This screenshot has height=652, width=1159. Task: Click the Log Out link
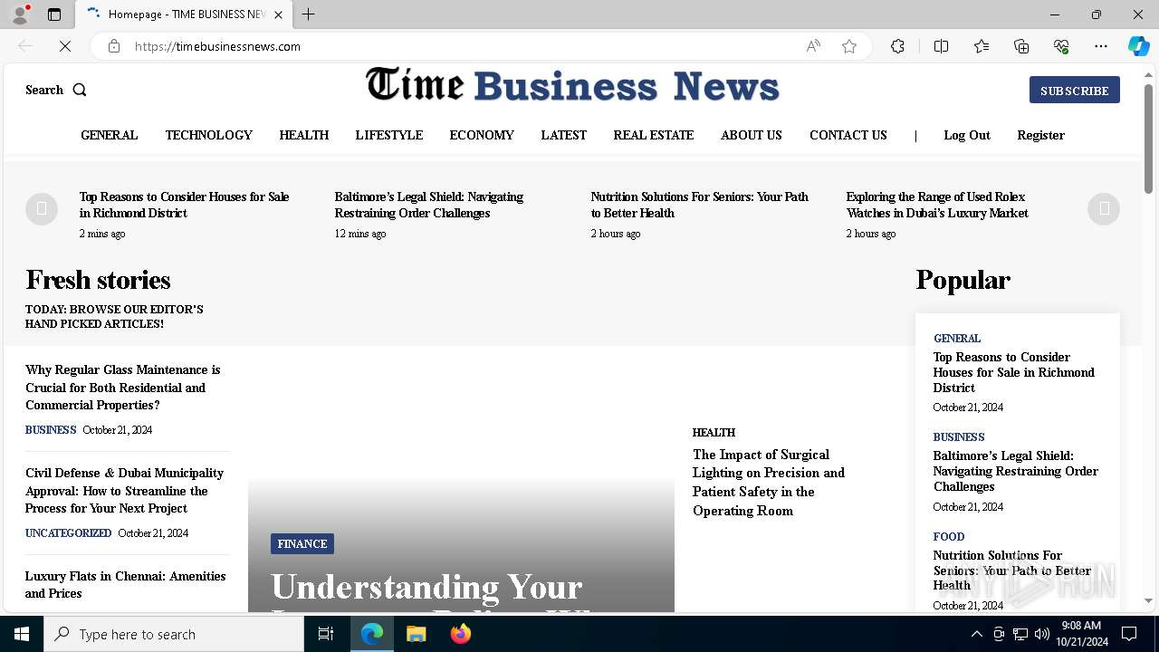pos(967,135)
